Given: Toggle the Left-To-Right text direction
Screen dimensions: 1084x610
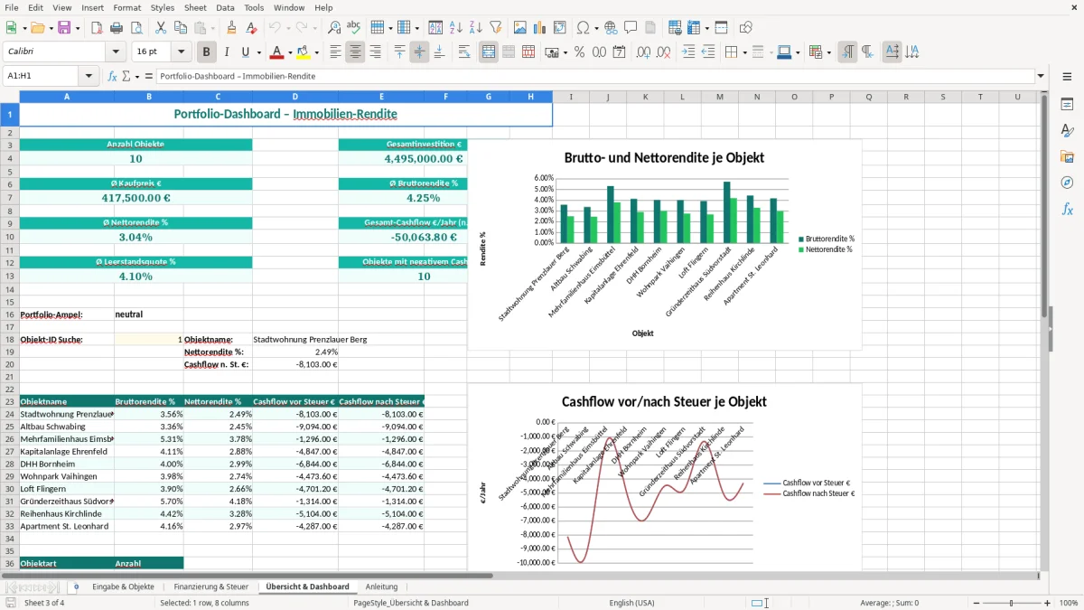Looking at the screenshot, I should pyautogui.click(x=847, y=52).
